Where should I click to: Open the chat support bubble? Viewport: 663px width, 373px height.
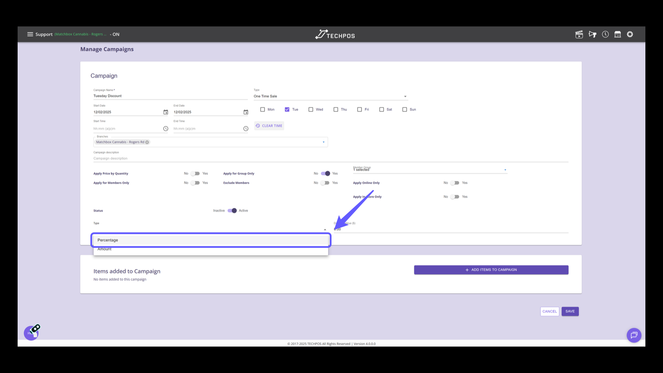coord(634,335)
